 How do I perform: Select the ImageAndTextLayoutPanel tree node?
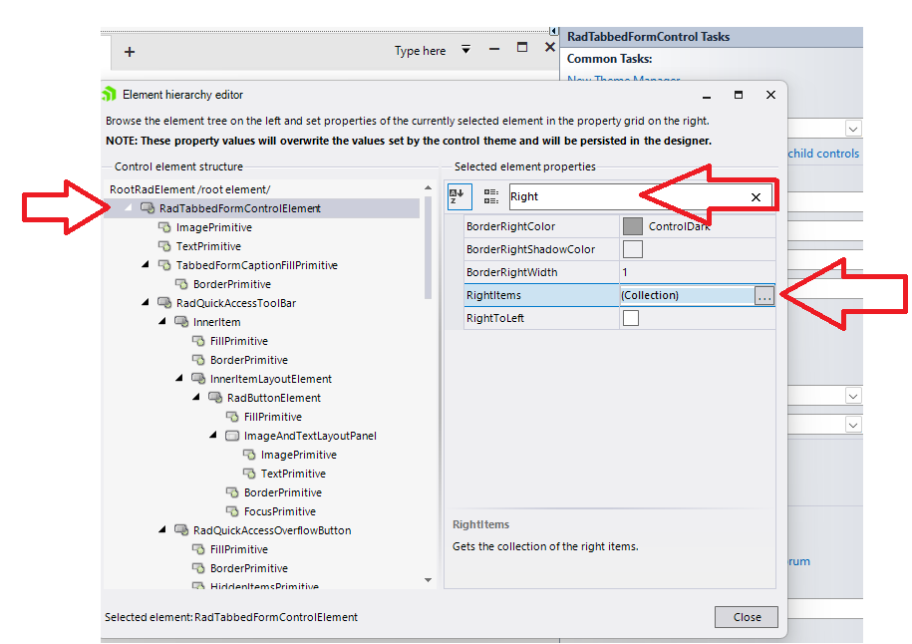(x=310, y=436)
